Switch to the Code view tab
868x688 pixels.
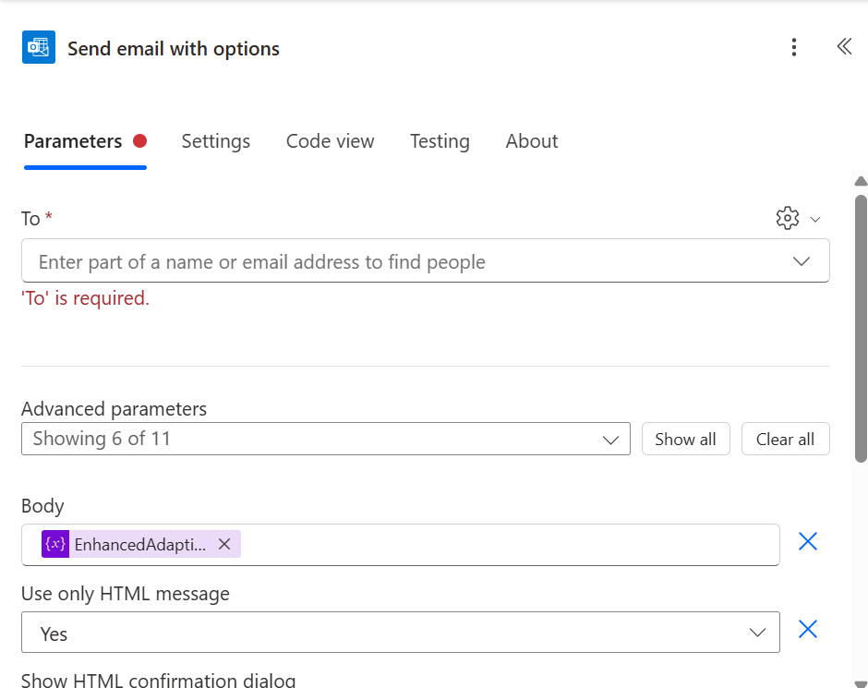(330, 141)
